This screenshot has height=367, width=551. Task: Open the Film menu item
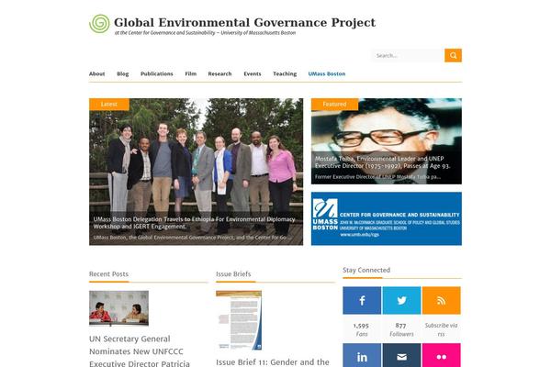(x=190, y=73)
